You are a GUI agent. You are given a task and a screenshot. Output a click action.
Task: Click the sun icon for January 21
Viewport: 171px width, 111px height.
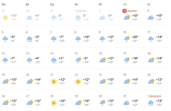pyautogui.click(x=54, y=81)
